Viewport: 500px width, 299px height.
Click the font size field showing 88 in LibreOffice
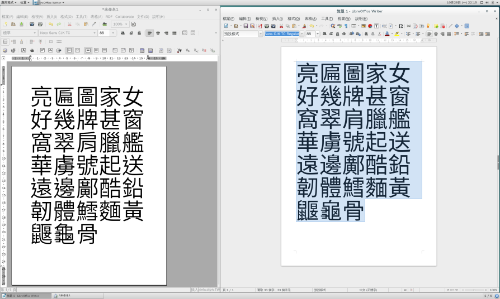click(309, 34)
